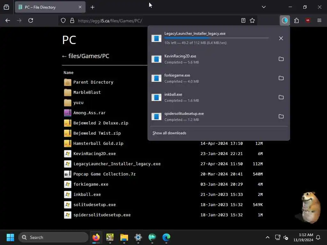Click the yuzu folder icon

coord(68,102)
